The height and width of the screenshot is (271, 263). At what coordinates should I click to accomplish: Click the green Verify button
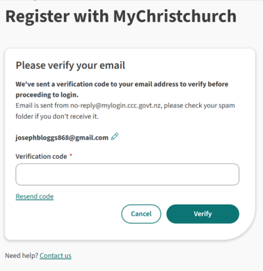click(203, 214)
